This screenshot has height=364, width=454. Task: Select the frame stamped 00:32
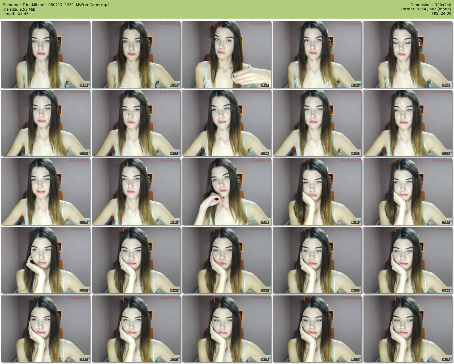coord(226,54)
